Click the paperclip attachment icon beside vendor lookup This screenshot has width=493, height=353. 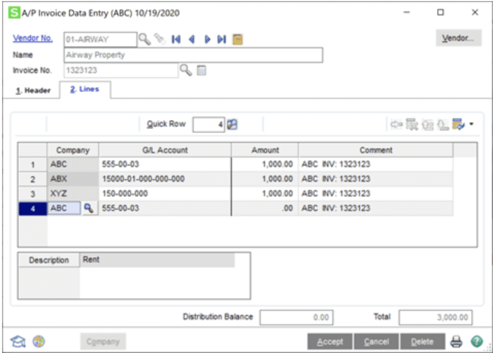pos(158,38)
